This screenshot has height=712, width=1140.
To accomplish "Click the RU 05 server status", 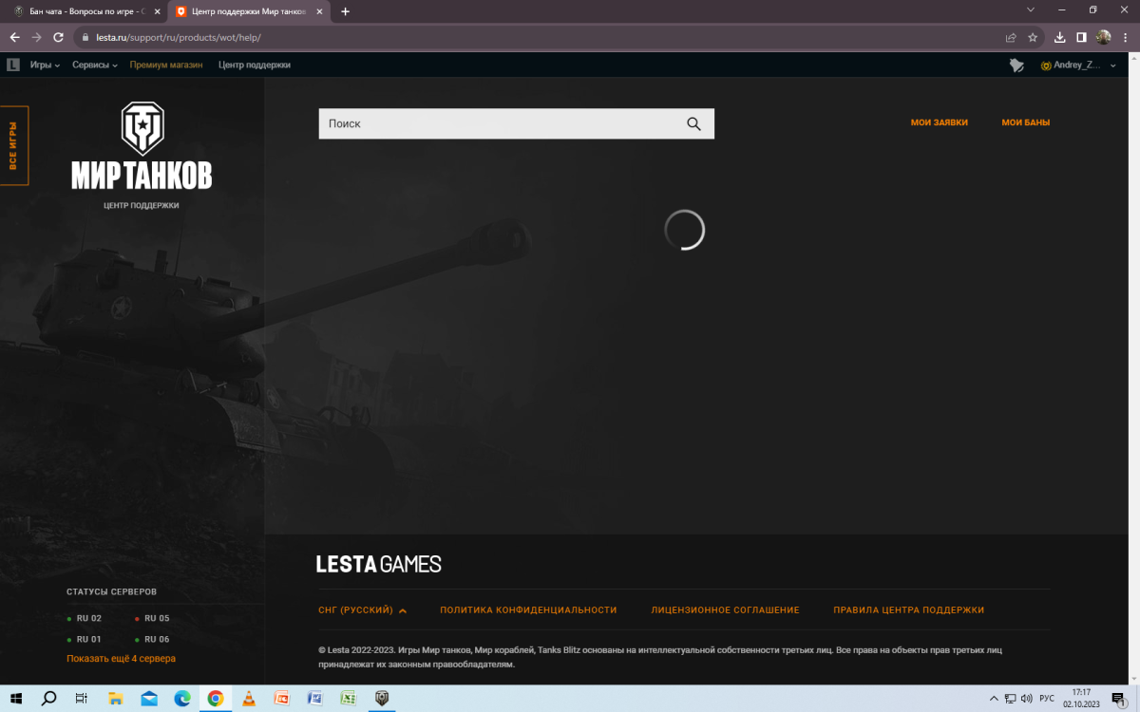I will point(152,619).
